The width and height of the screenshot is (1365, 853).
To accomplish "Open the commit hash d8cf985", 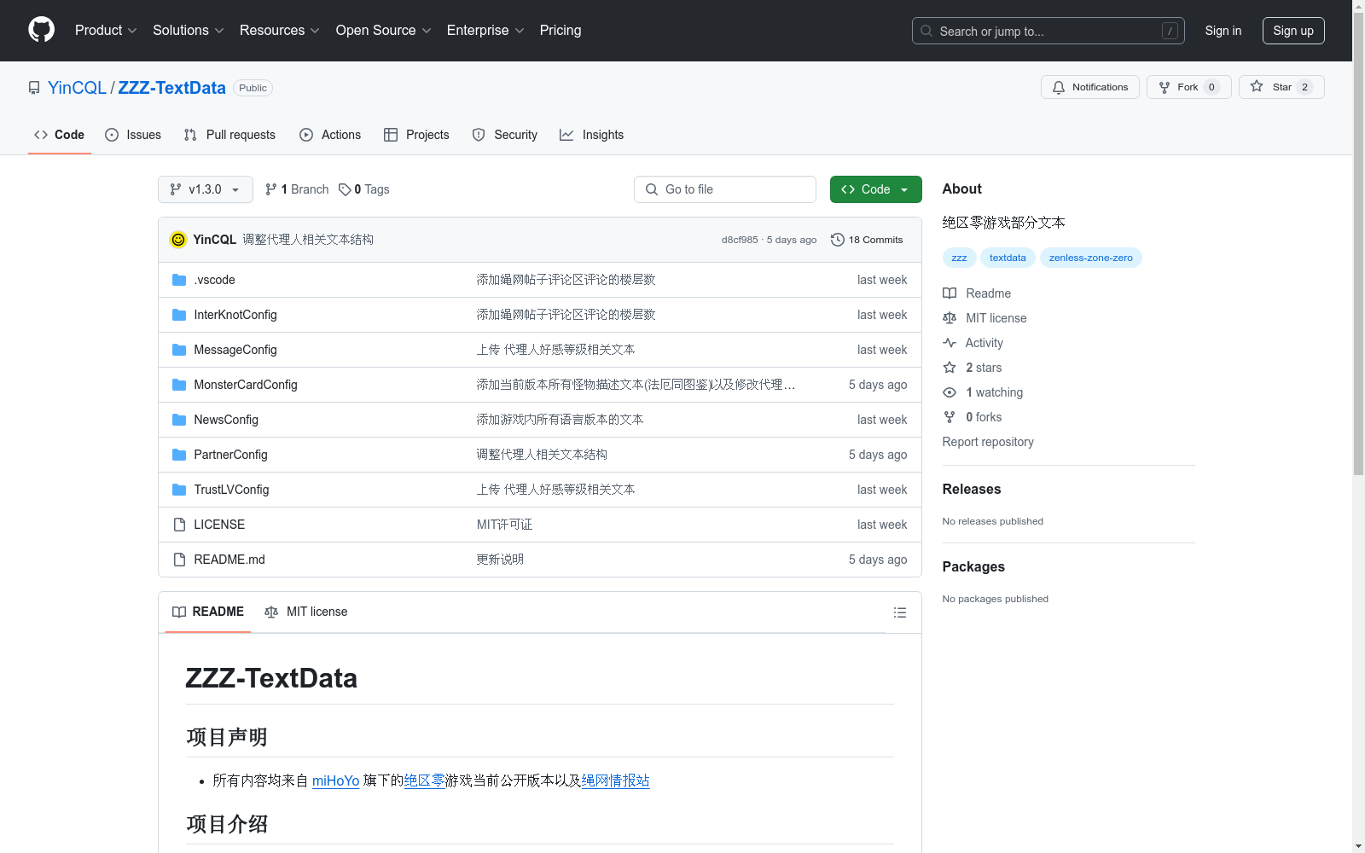I will click(x=740, y=240).
